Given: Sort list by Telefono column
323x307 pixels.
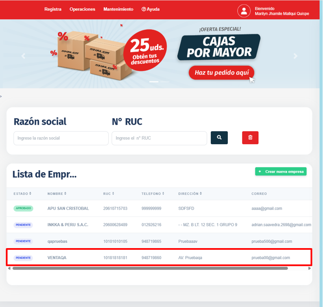Looking at the screenshot, I should pos(153,194).
